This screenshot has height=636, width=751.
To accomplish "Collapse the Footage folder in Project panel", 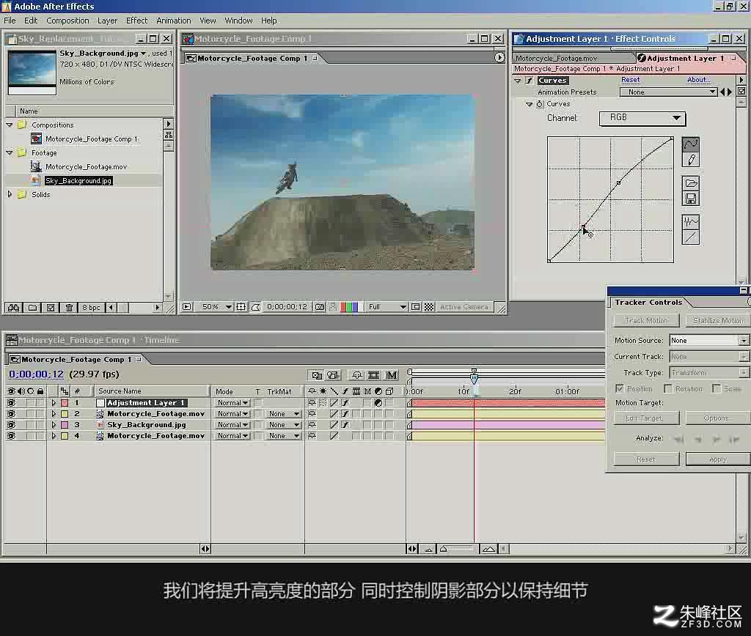I will coord(9,152).
